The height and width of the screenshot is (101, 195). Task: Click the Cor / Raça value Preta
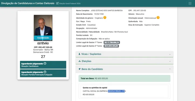pyautogui.click(x=88, y=21)
